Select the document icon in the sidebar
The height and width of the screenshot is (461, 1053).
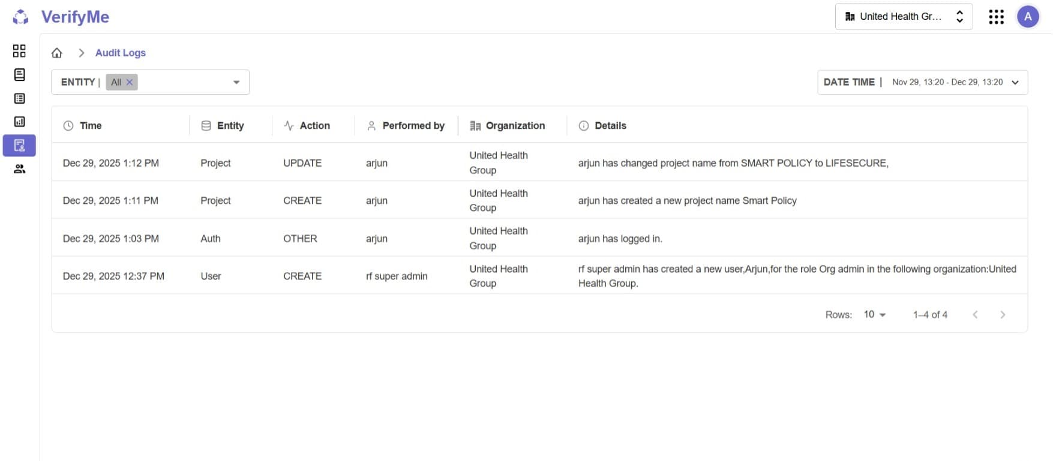coord(19,74)
